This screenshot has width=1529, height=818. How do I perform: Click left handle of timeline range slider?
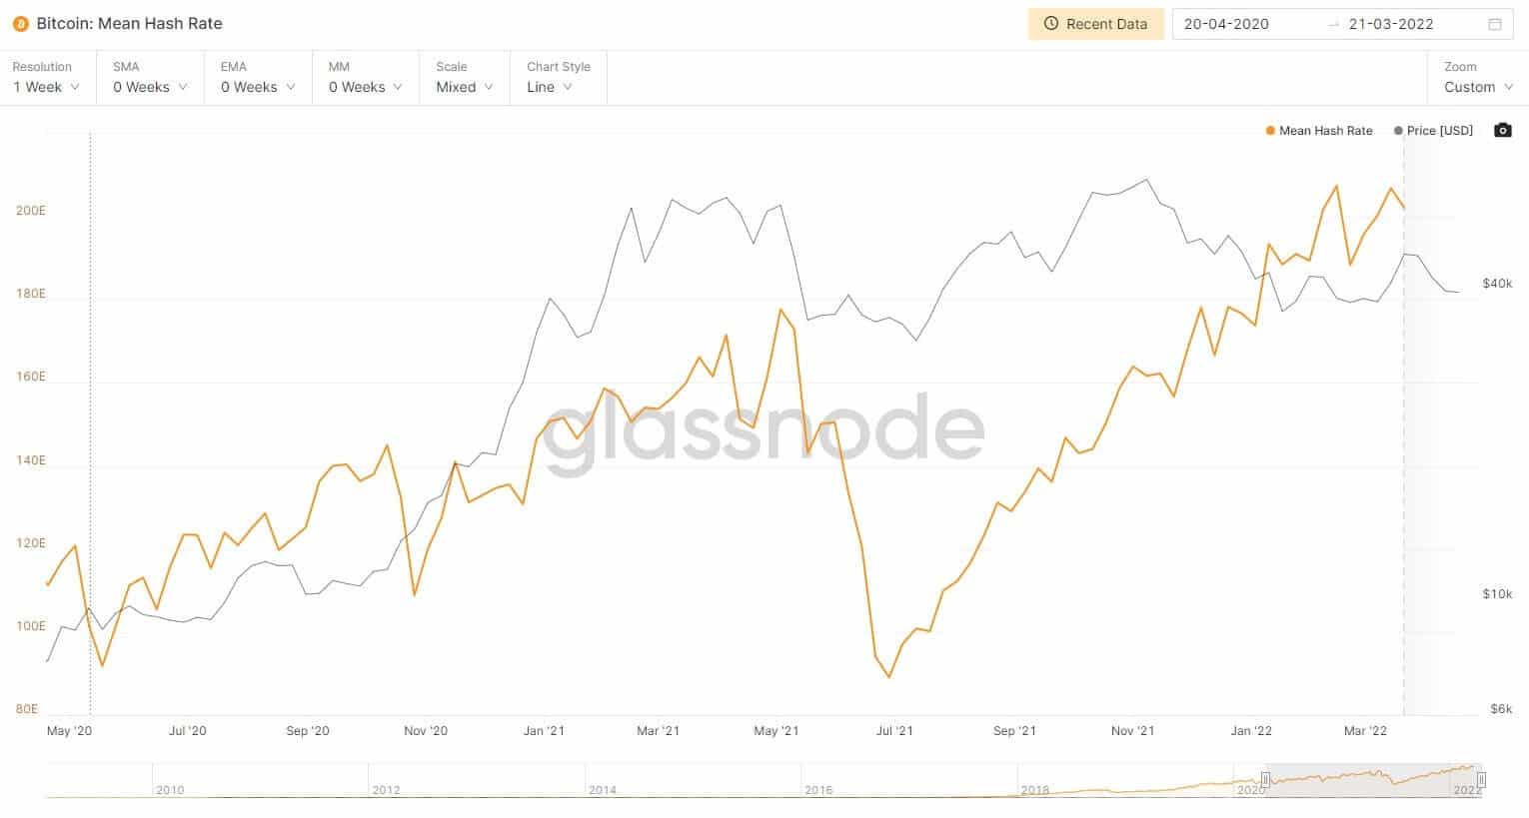click(1265, 779)
